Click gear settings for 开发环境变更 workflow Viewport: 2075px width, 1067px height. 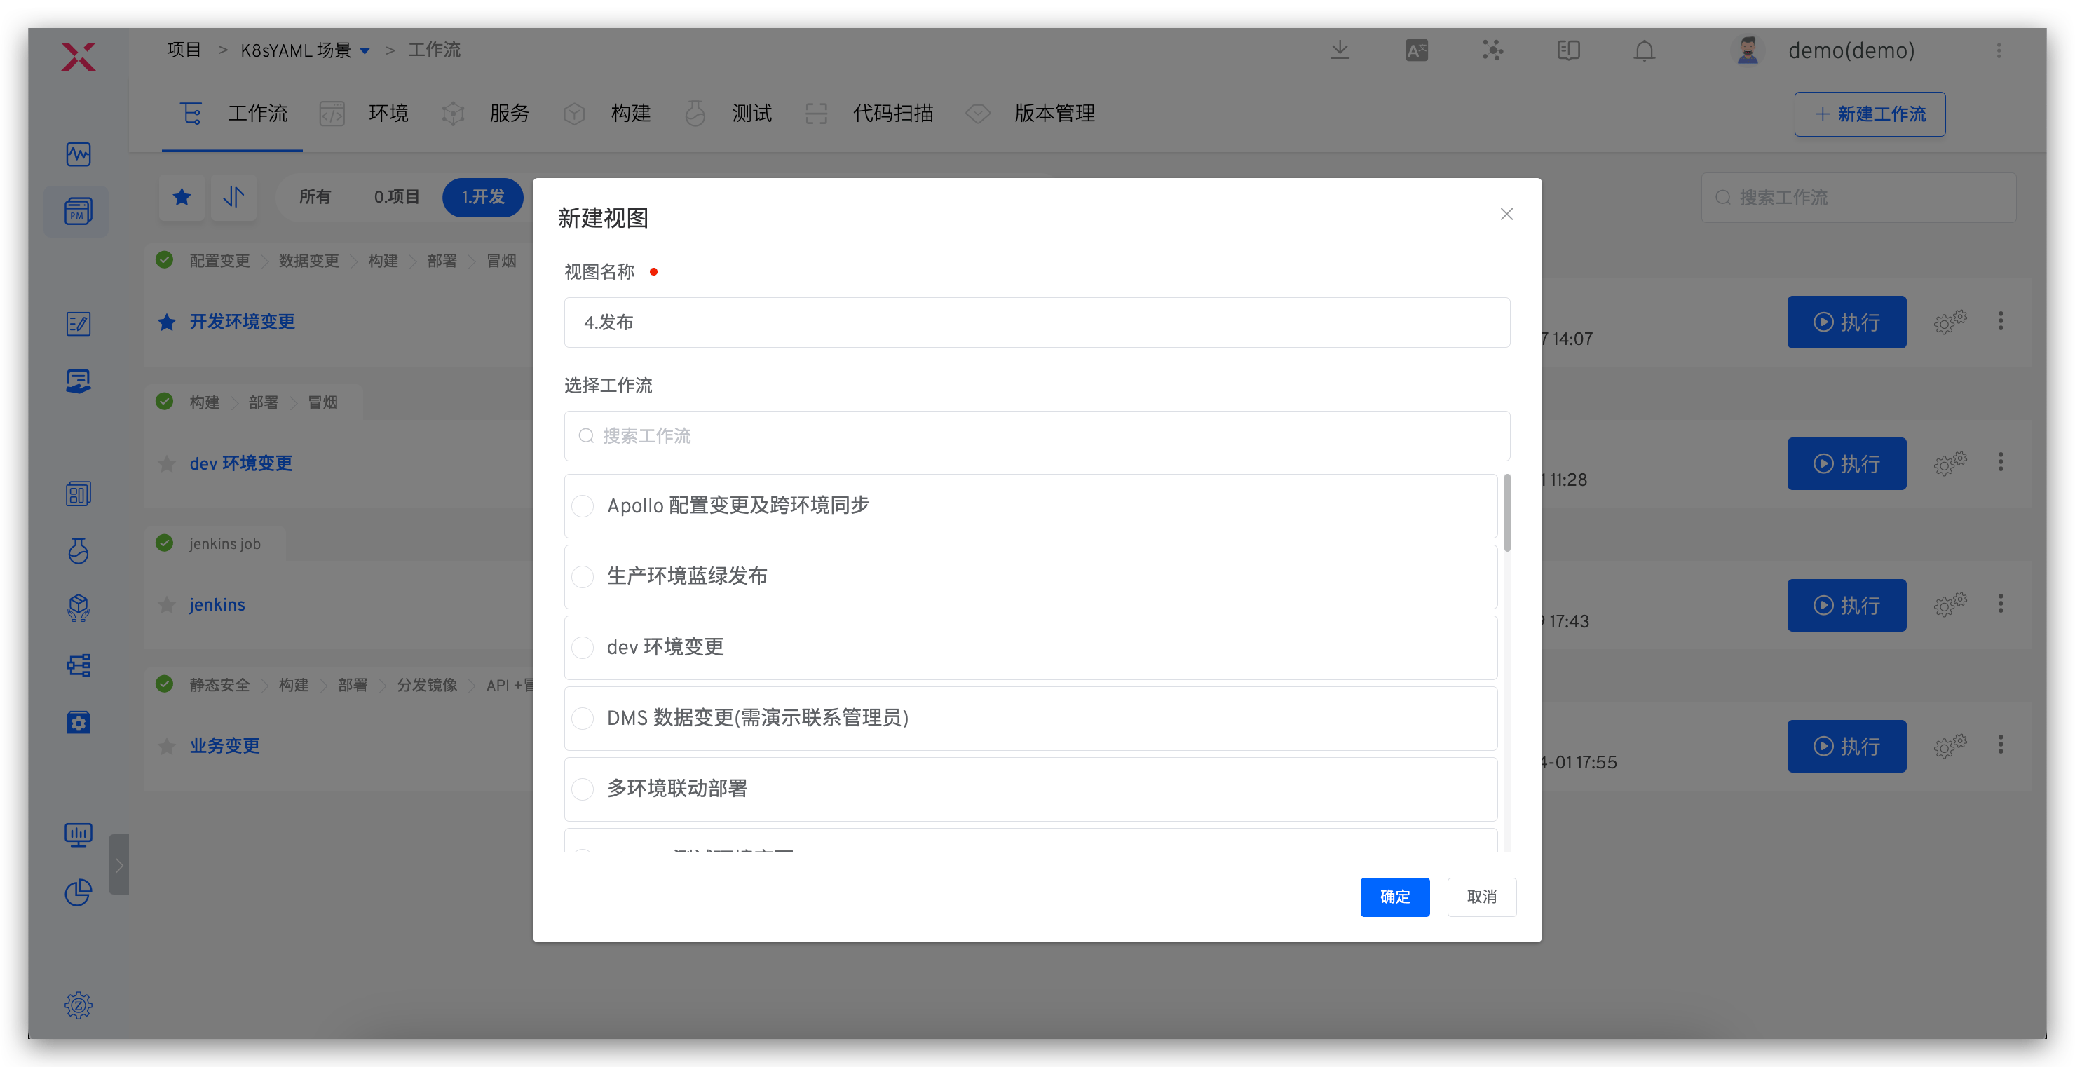click(1950, 322)
